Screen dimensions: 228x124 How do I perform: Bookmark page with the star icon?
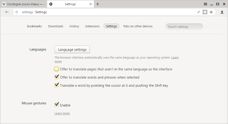pyautogui.click(x=211, y=12)
